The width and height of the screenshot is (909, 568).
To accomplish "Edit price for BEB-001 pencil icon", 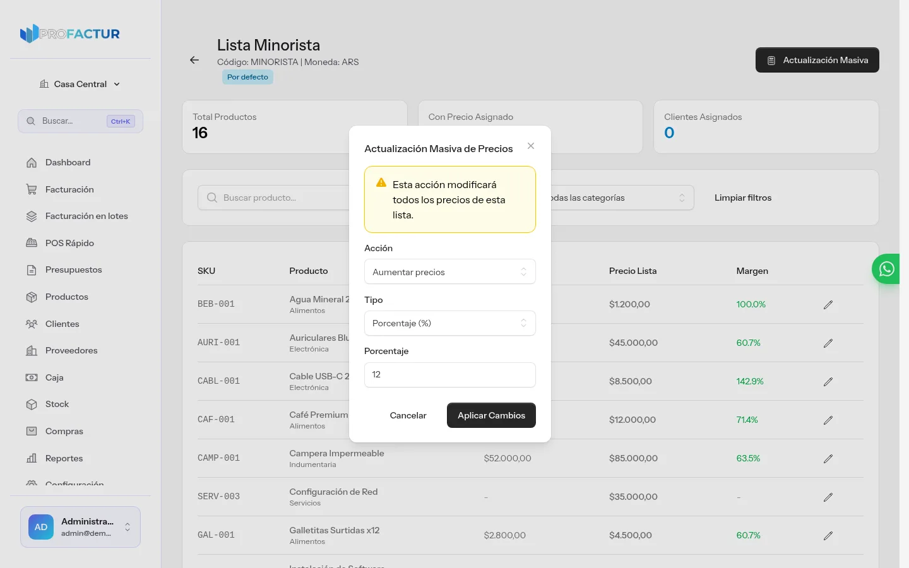I will [828, 305].
